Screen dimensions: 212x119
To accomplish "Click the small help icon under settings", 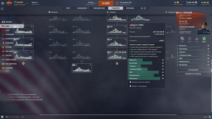I will pos(2,9).
